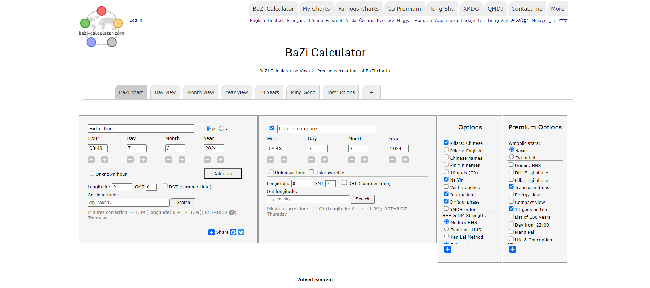The width and height of the screenshot is (650, 288).
Task: Click Search under compare-date longitude
Action: point(362,199)
